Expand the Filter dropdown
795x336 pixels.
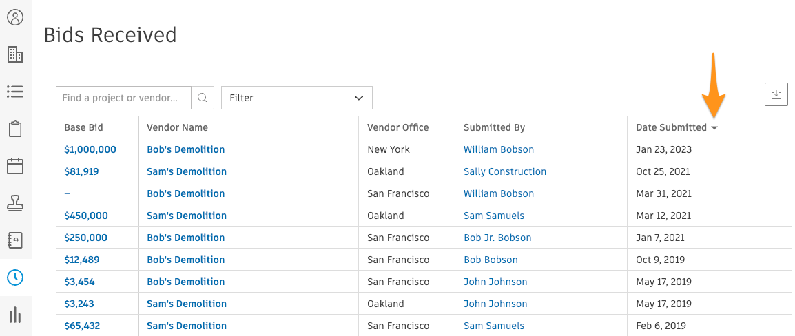(x=296, y=98)
